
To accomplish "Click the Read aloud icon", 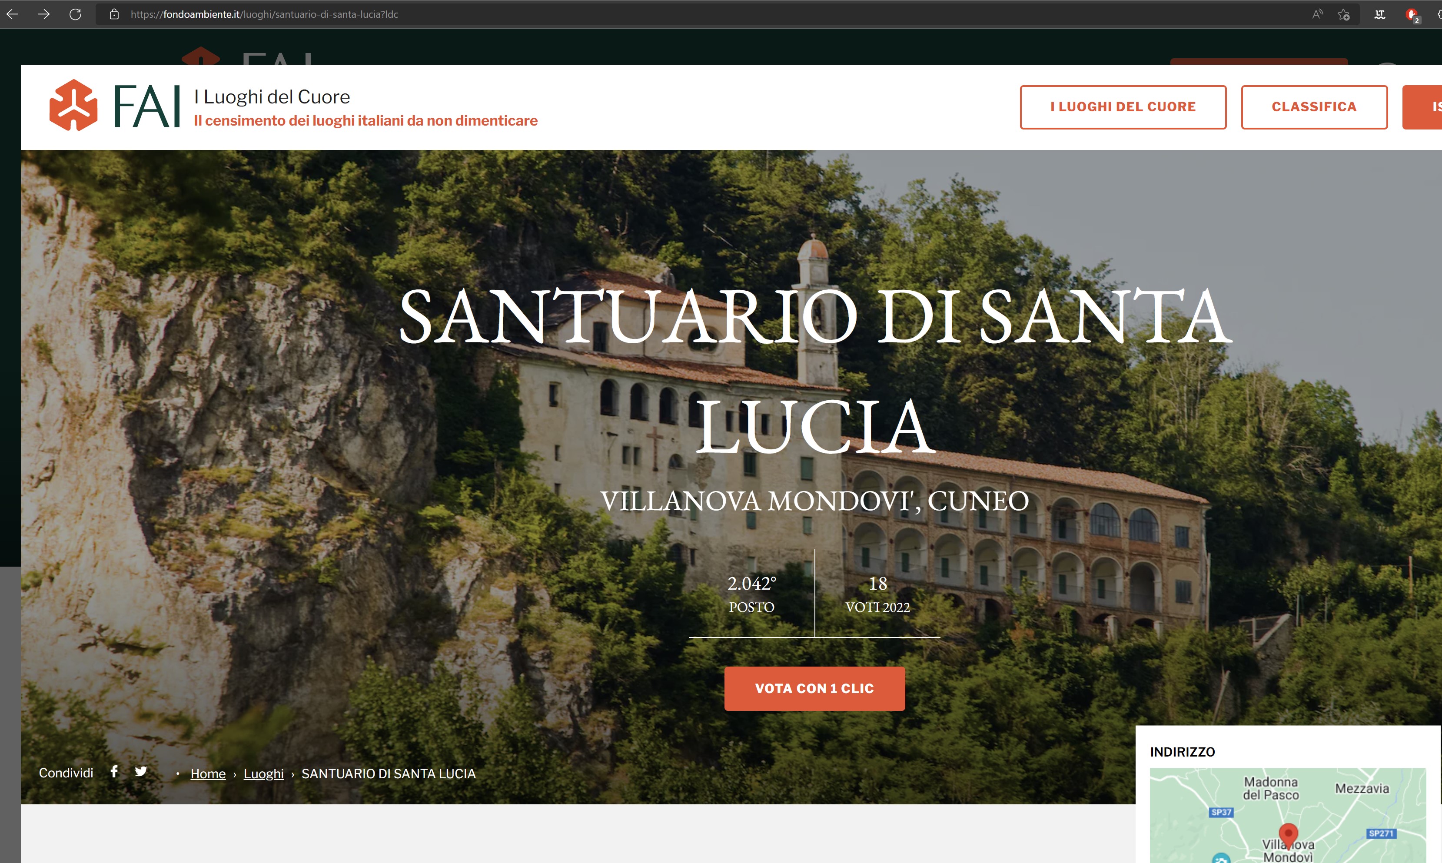I will click(1318, 14).
